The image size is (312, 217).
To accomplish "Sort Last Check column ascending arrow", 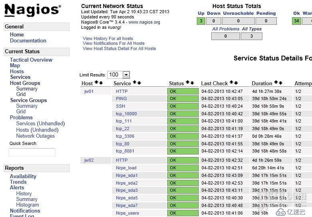I will (x=232, y=82).
